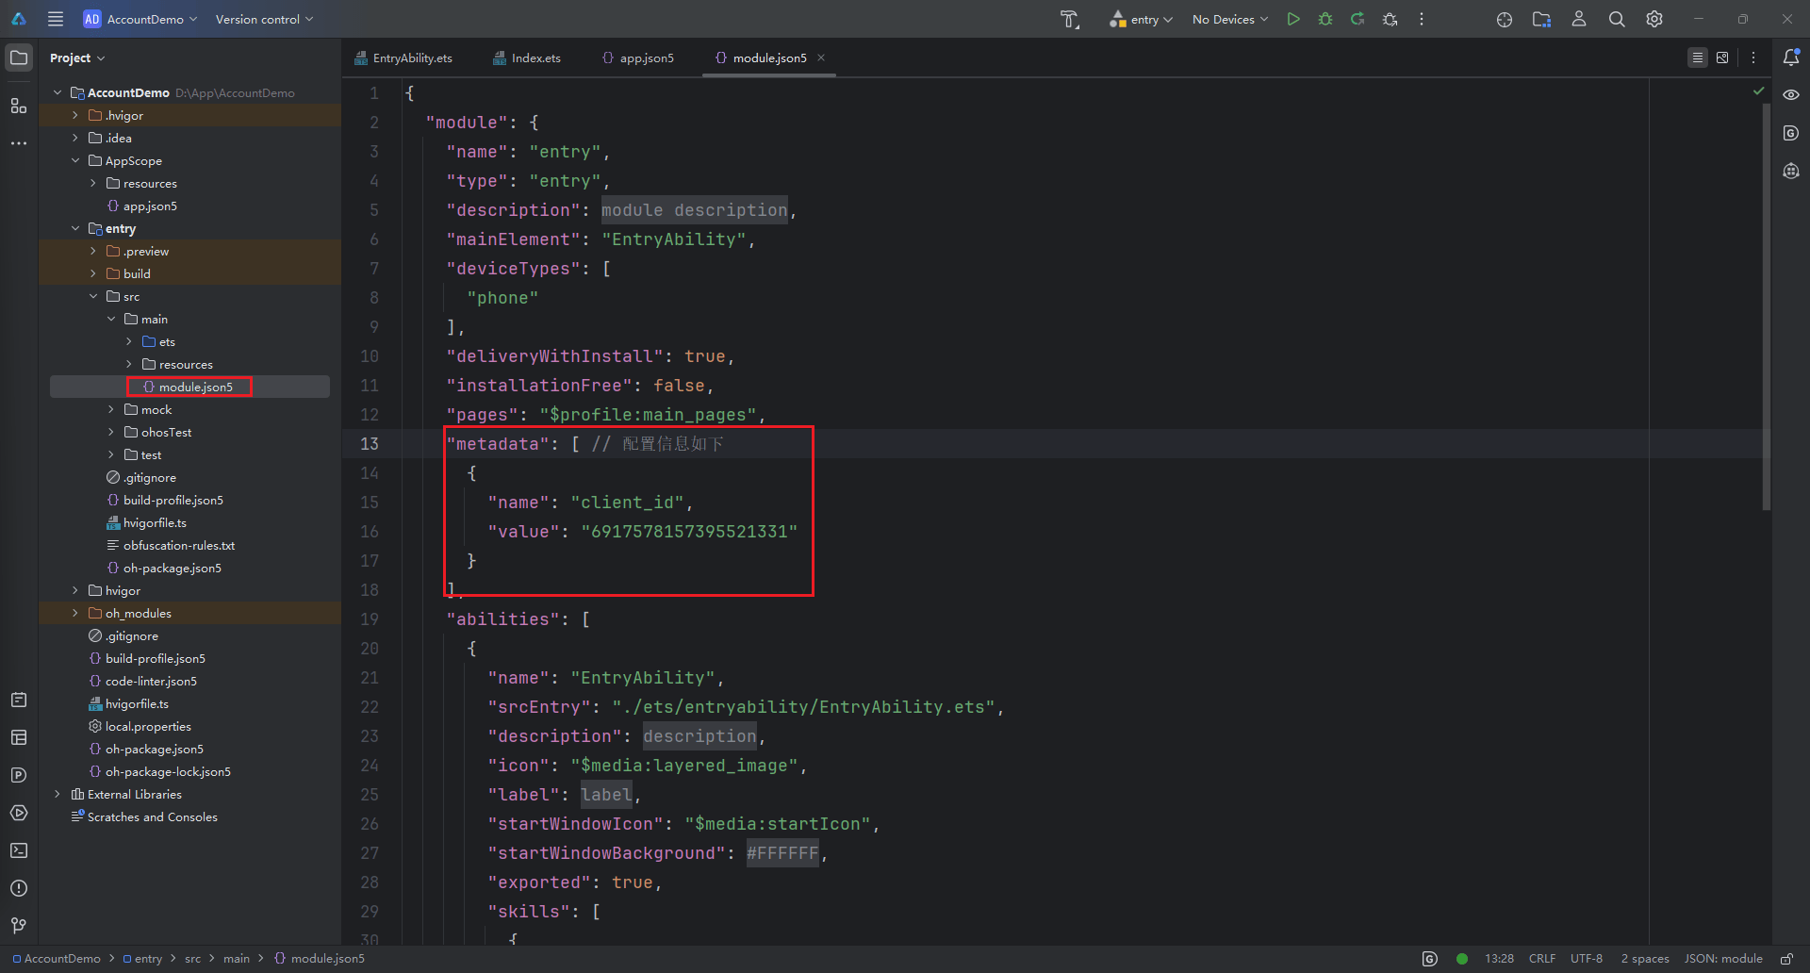Toggle the Project tool window folder icon
The image size is (1810, 973).
coord(19,58)
